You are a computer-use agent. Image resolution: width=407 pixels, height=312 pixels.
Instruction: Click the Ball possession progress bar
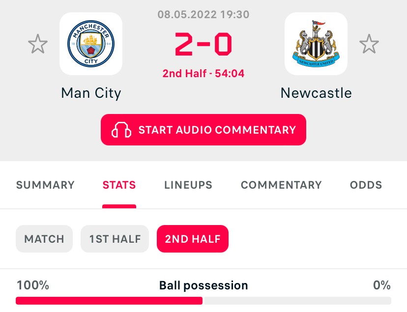pos(203,300)
